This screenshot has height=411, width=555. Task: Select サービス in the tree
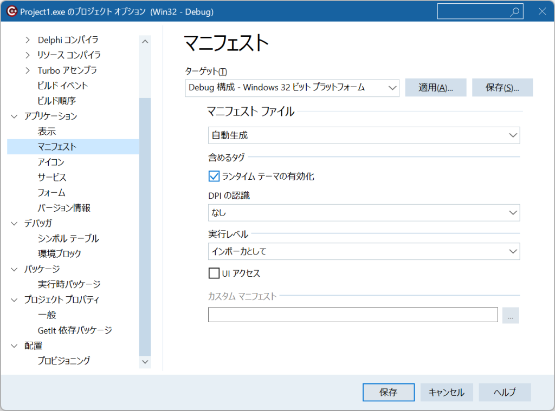click(x=52, y=177)
